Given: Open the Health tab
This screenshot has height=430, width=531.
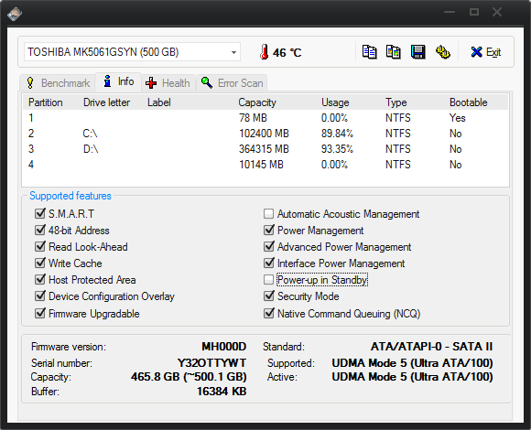Looking at the screenshot, I should (x=168, y=83).
